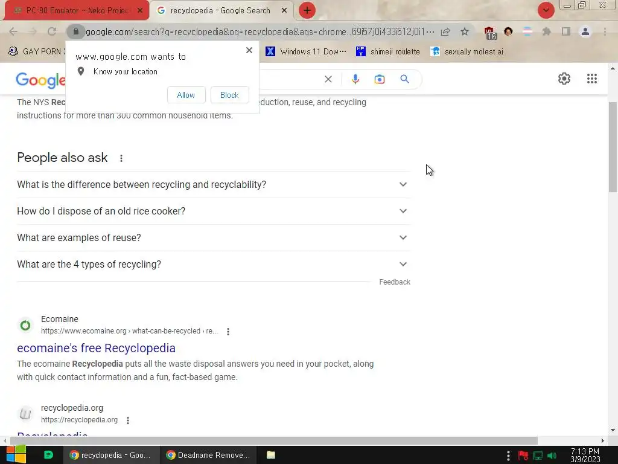Open ecomaine's free Recyclopedia link
This screenshot has width=618, height=464.
coord(96,348)
